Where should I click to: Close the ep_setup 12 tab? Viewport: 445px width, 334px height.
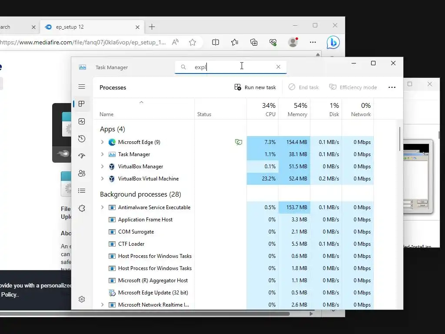click(137, 27)
